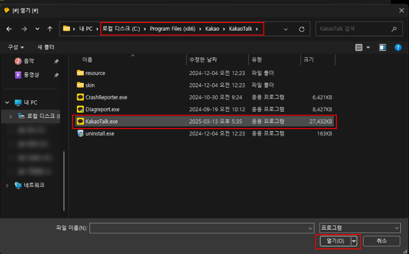Click the KakaoTalk.exe app icon
Screen dimensions: 409x254
point(80,121)
